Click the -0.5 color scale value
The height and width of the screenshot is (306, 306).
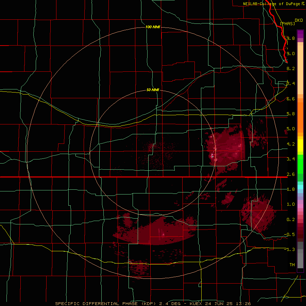[x=289, y=234]
